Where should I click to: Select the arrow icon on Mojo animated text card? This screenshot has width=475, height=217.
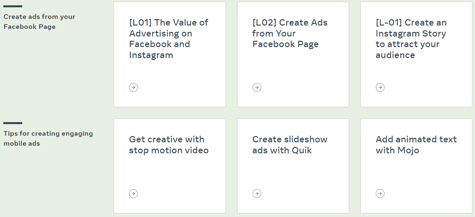380,193
